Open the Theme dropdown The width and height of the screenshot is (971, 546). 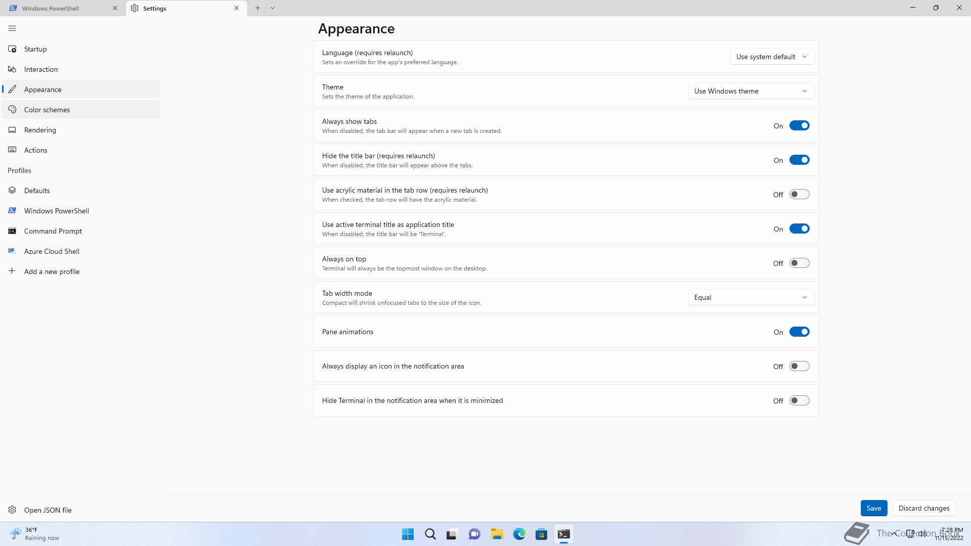point(751,91)
